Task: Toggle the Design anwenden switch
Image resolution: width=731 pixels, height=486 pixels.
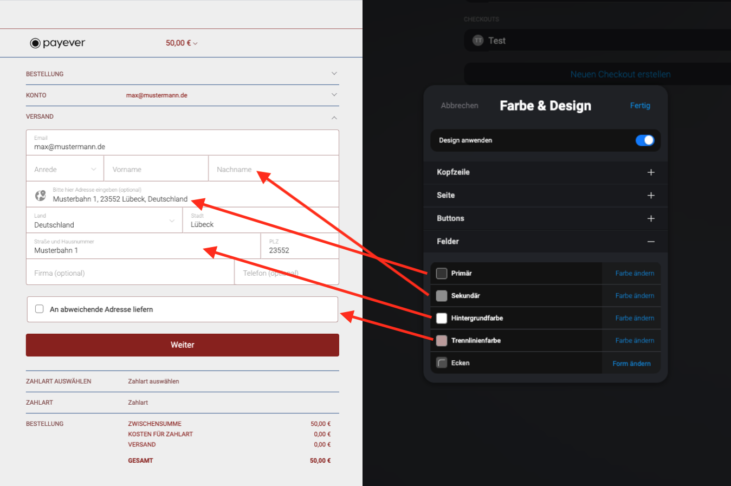Action: [x=645, y=140]
